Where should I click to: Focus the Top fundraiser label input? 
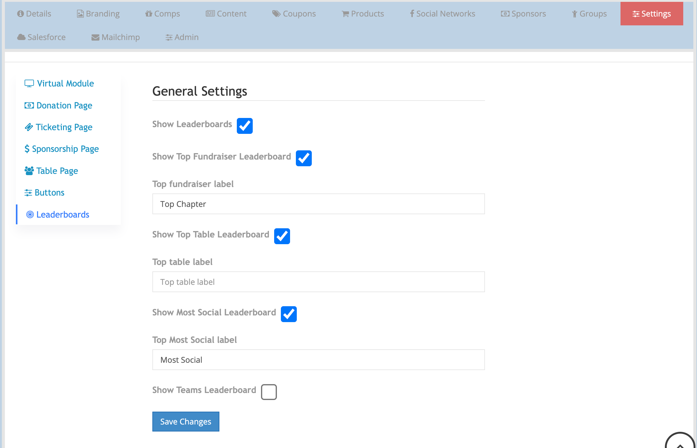point(318,204)
